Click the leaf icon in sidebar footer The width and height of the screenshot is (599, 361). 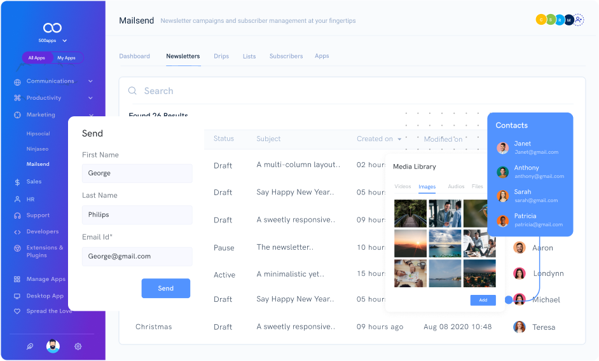[x=29, y=346]
